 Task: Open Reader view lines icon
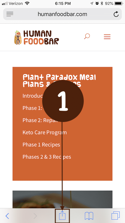(10, 14)
